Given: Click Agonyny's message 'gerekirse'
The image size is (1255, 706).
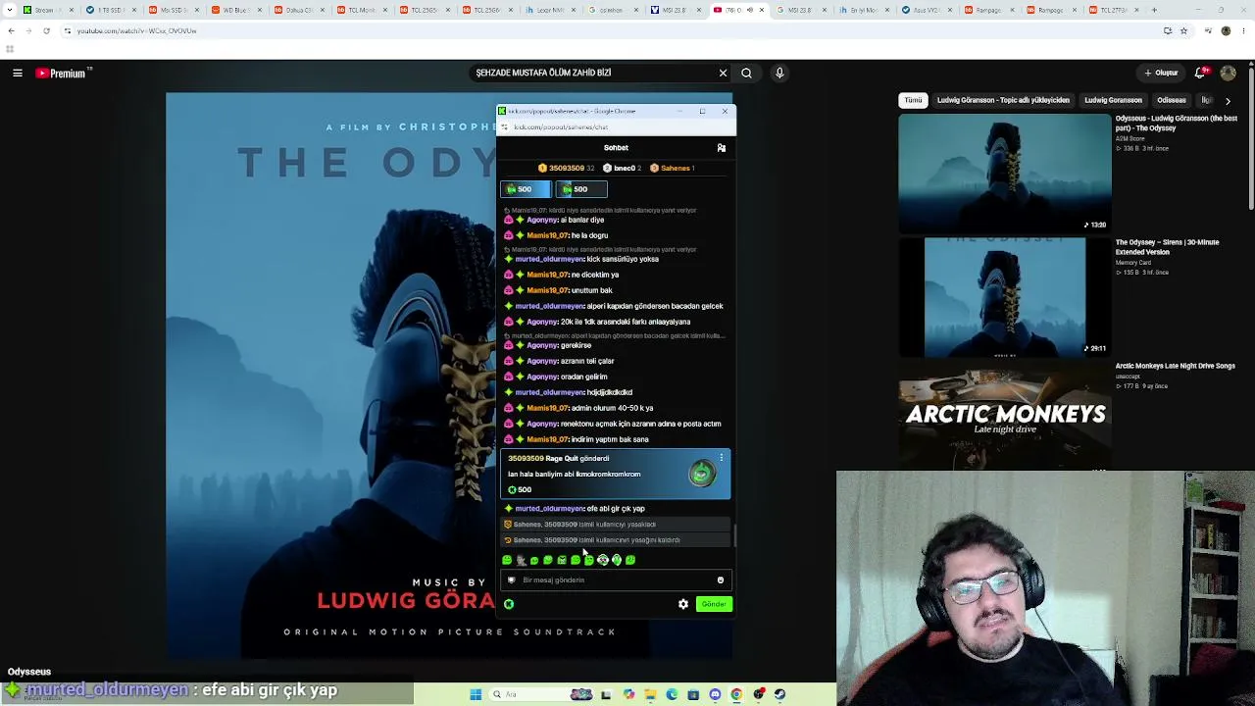Looking at the screenshot, I should pyautogui.click(x=576, y=345).
